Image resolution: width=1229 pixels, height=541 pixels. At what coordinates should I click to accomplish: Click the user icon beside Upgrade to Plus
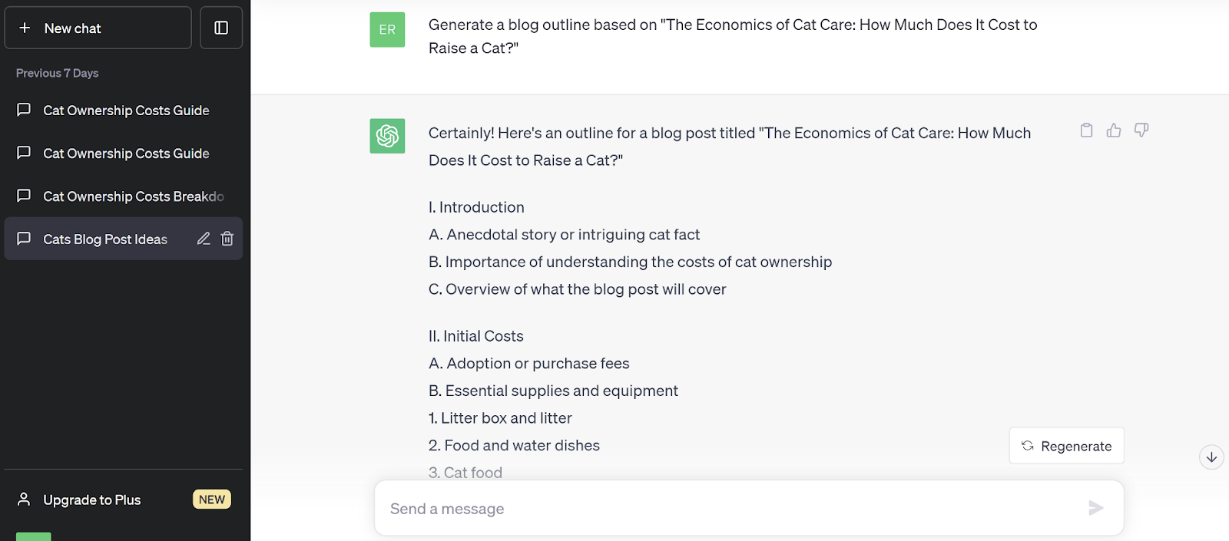pyautogui.click(x=24, y=500)
